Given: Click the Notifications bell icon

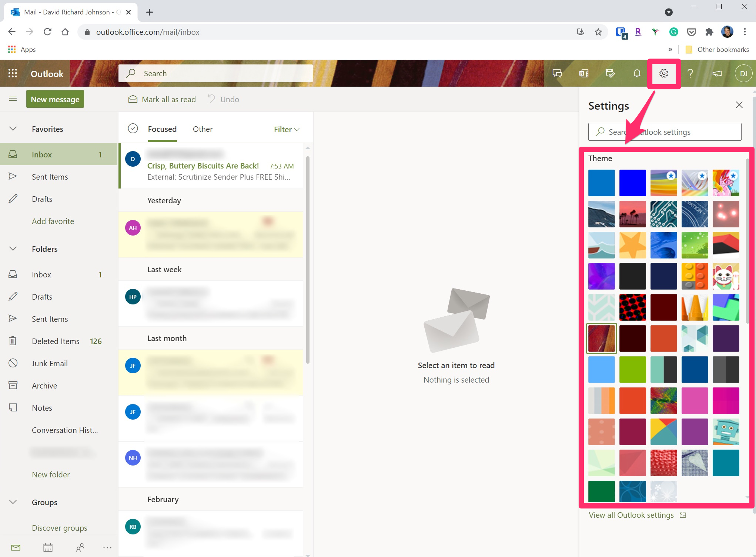Looking at the screenshot, I should pyautogui.click(x=637, y=73).
